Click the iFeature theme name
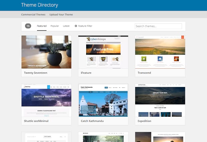 (86, 73)
